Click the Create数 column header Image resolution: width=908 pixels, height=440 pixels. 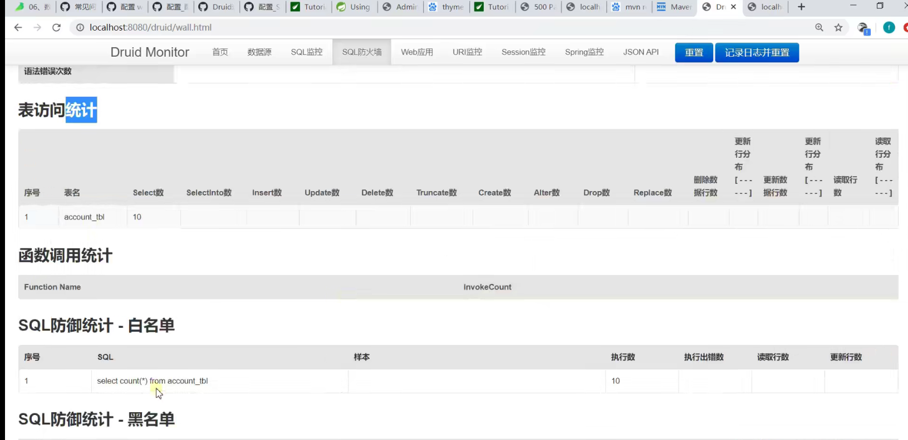point(494,193)
